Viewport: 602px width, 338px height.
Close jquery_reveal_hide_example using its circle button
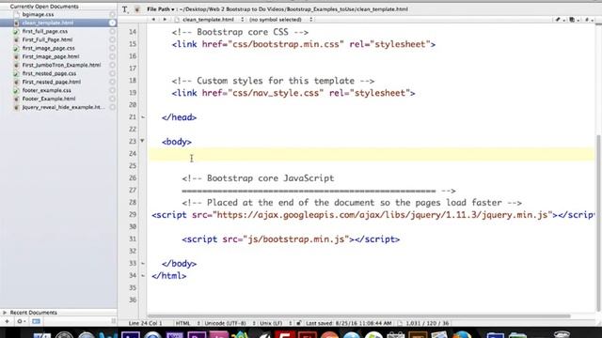tap(112, 107)
